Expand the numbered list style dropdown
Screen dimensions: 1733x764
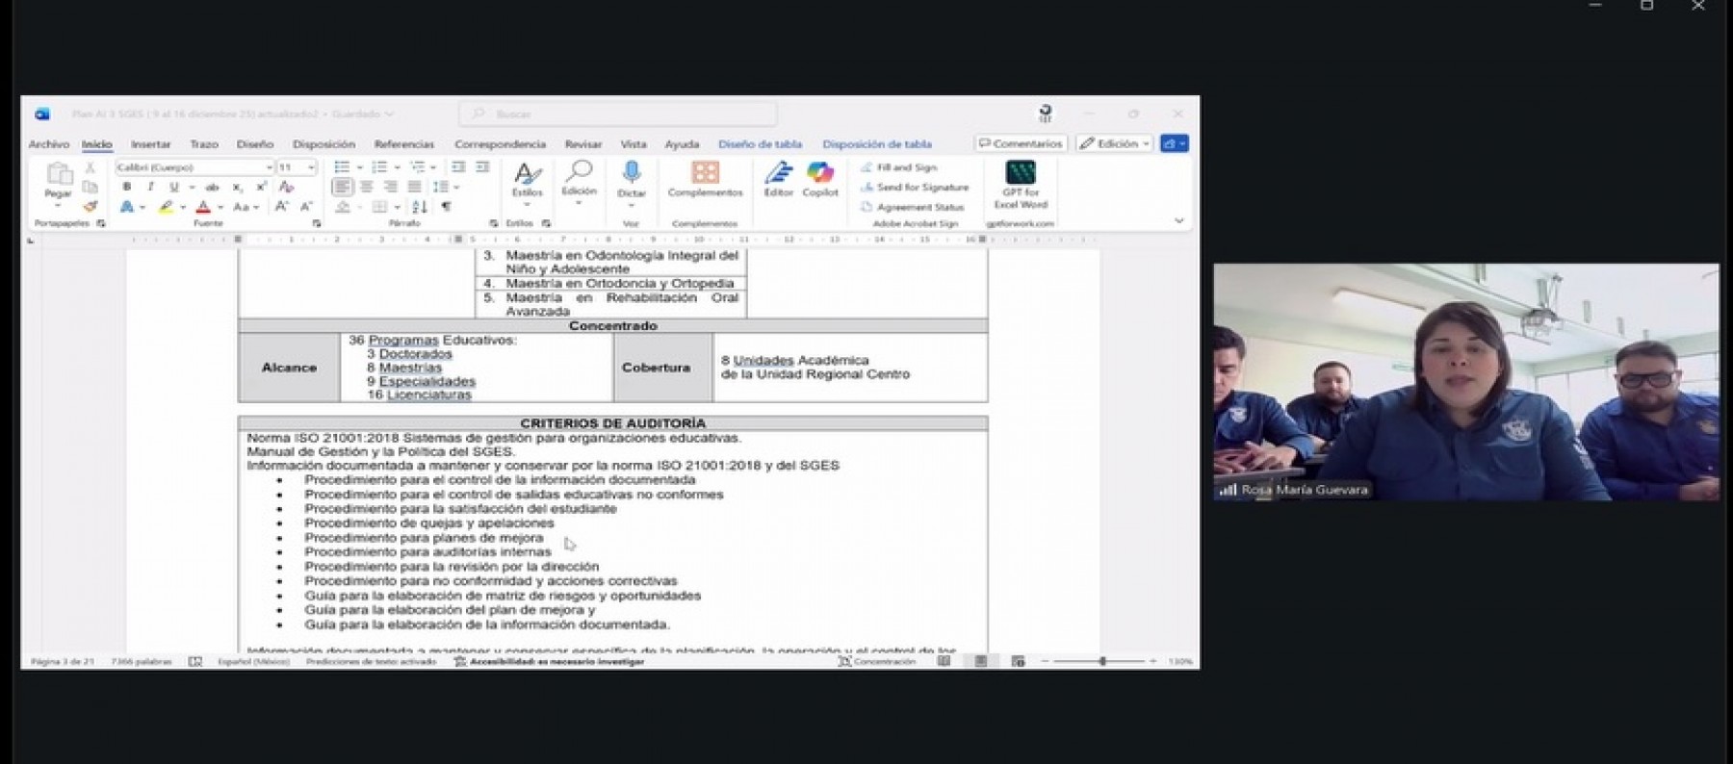click(398, 167)
